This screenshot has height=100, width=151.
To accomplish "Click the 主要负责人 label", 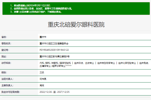I will coord(7,85).
